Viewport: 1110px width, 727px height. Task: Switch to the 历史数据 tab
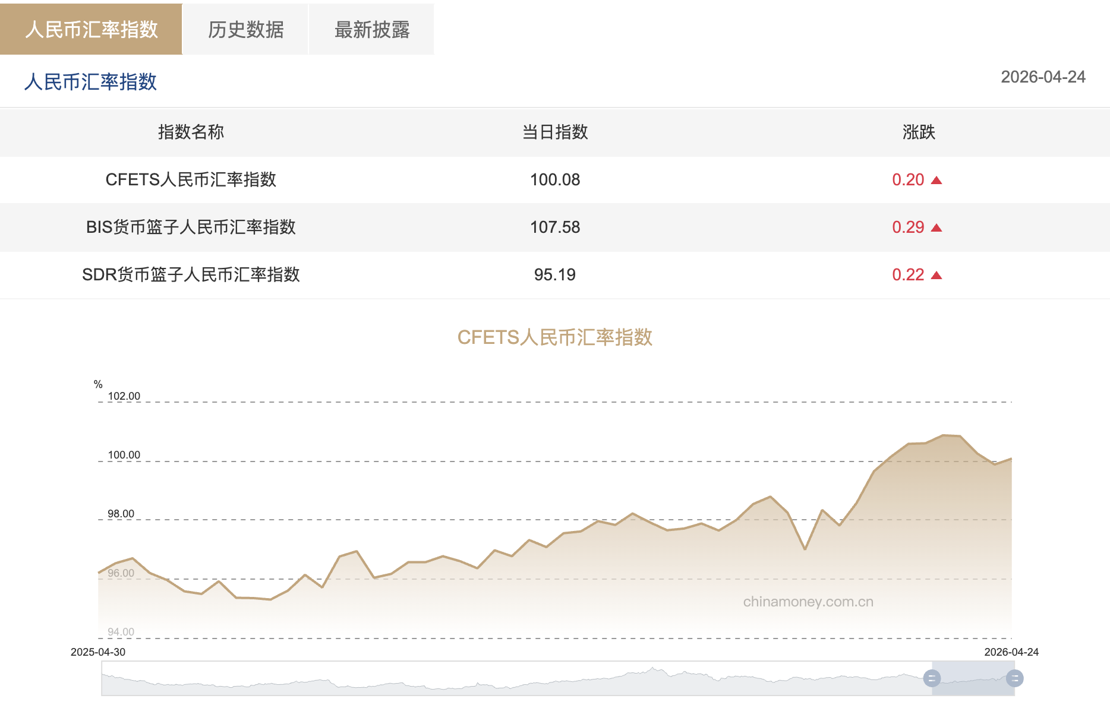(x=246, y=28)
